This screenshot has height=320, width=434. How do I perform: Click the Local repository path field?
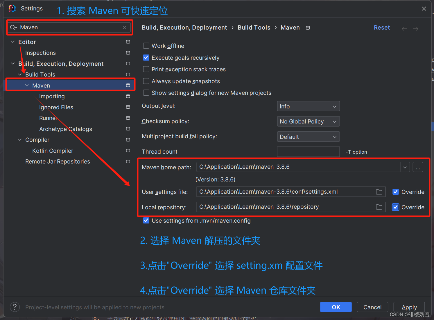click(x=291, y=207)
